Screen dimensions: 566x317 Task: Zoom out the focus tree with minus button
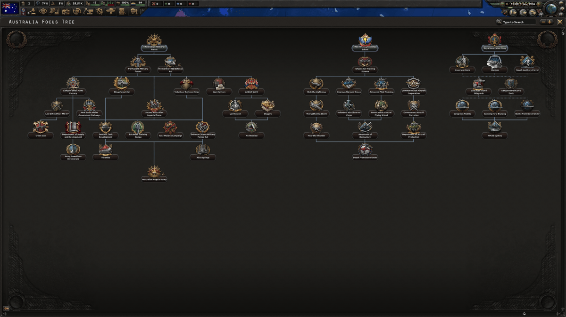tap(543, 22)
